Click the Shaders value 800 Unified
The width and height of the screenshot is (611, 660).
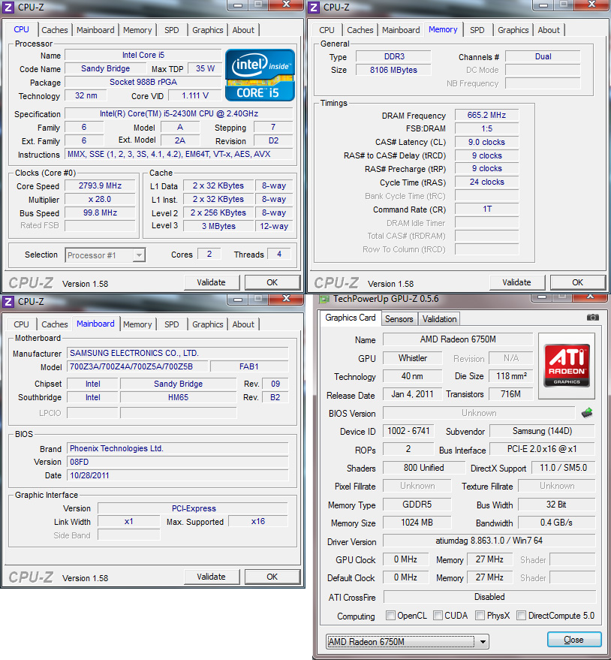point(424,468)
